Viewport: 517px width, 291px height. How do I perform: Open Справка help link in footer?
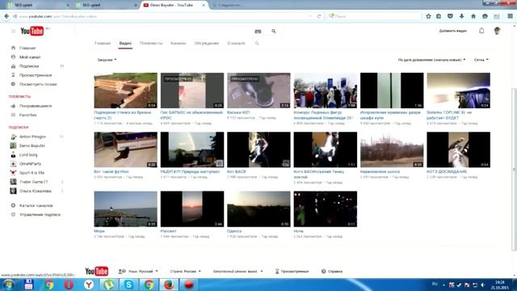coord(332,272)
